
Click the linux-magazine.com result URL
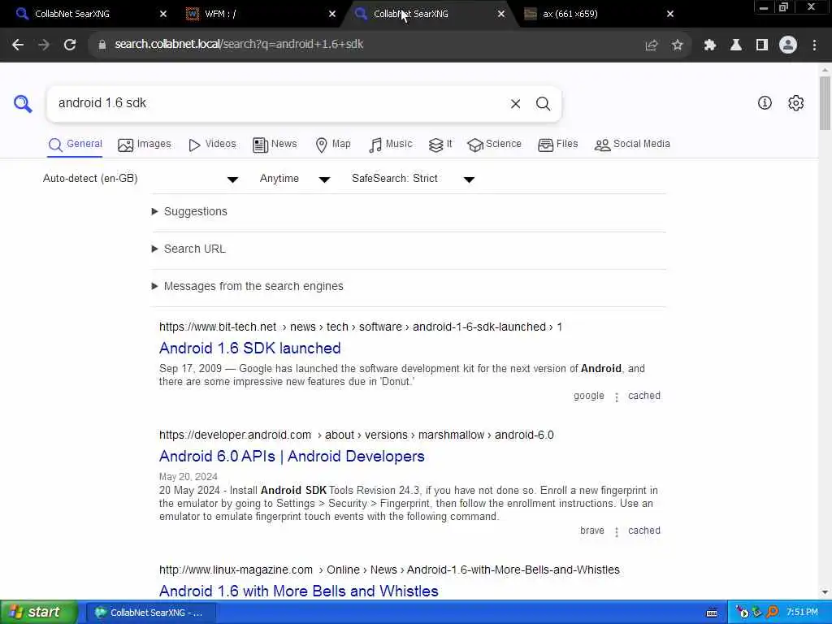(x=389, y=570)
